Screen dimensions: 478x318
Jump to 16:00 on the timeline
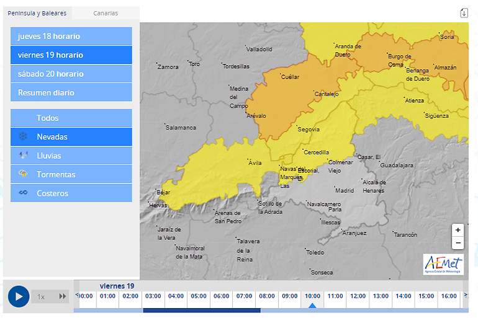coord(449,296)
